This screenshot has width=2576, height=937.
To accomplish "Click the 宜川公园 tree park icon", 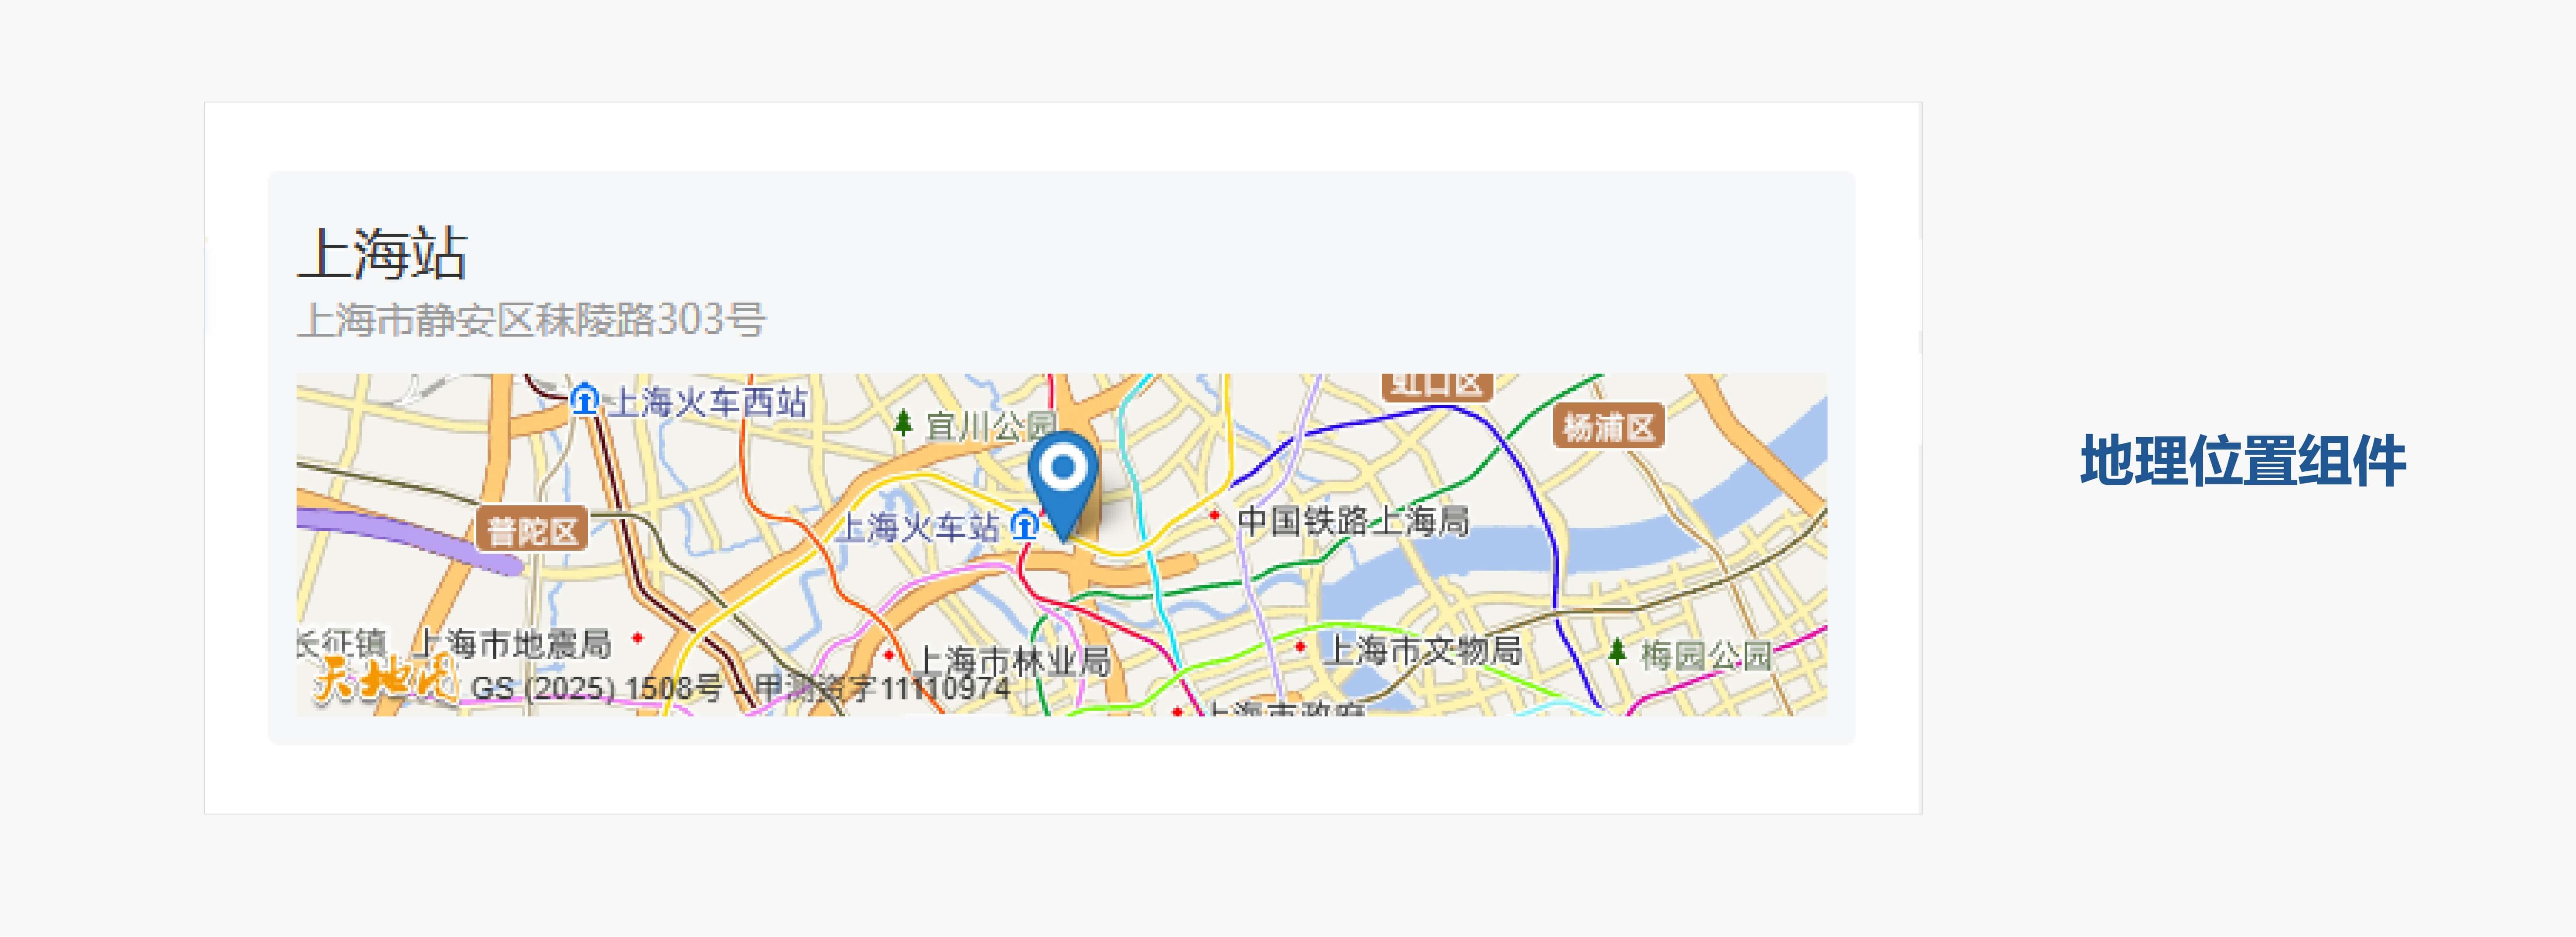I will tap(903, 424).
